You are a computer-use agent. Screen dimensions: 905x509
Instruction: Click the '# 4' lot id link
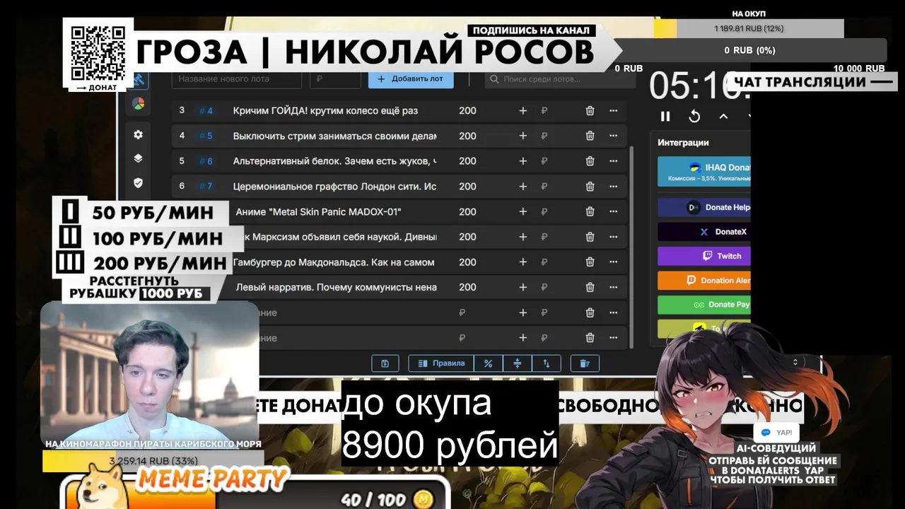(206, 111)
